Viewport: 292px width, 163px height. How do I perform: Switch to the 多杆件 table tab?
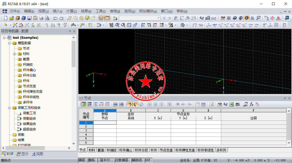tap(221, 150)
